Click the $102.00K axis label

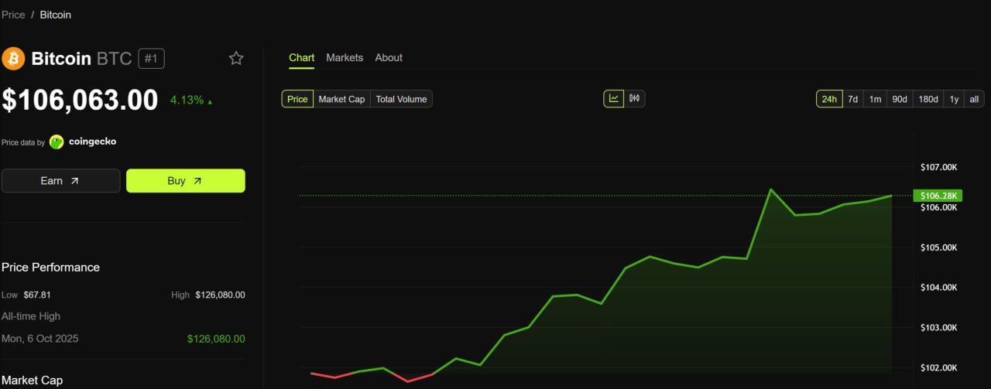(x=938, y=367)
